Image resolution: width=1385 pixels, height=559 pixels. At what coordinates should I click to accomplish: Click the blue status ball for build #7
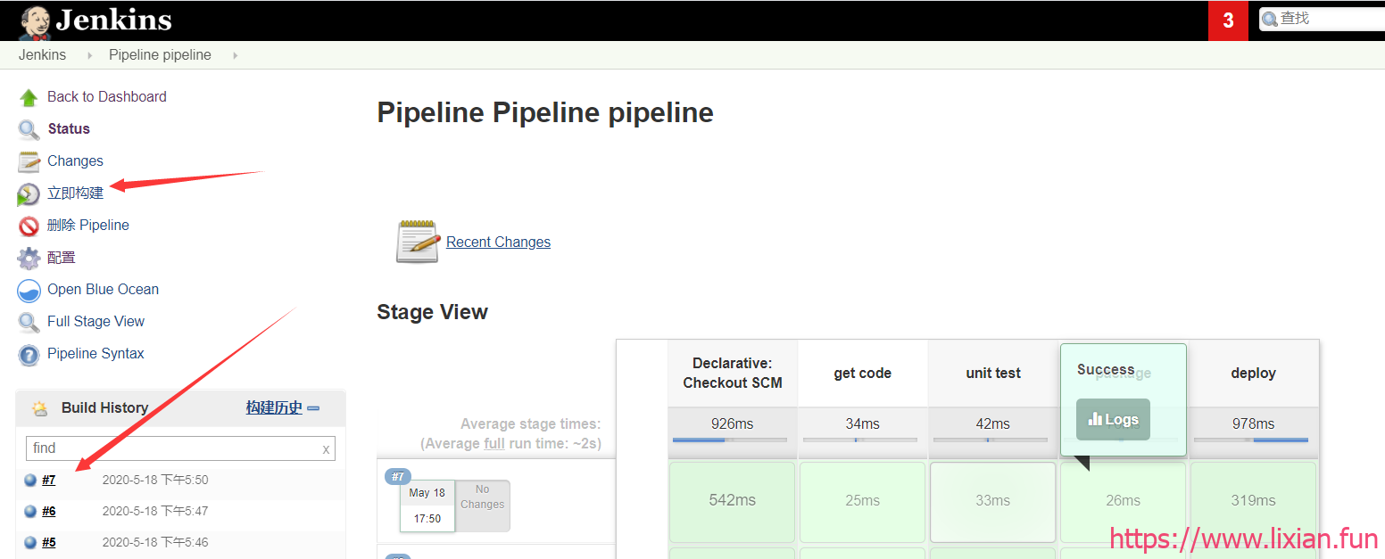(30, 480)
